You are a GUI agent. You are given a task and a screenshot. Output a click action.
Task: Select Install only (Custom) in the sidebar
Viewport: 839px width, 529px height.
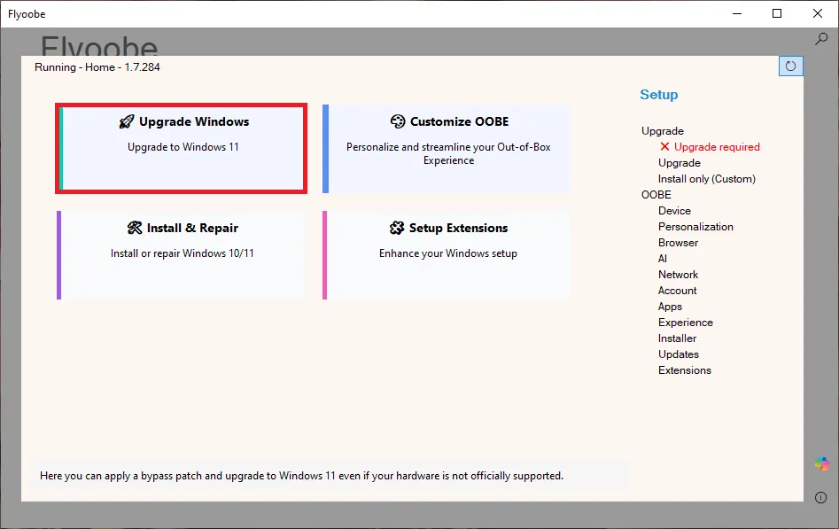tap(706, 179)
